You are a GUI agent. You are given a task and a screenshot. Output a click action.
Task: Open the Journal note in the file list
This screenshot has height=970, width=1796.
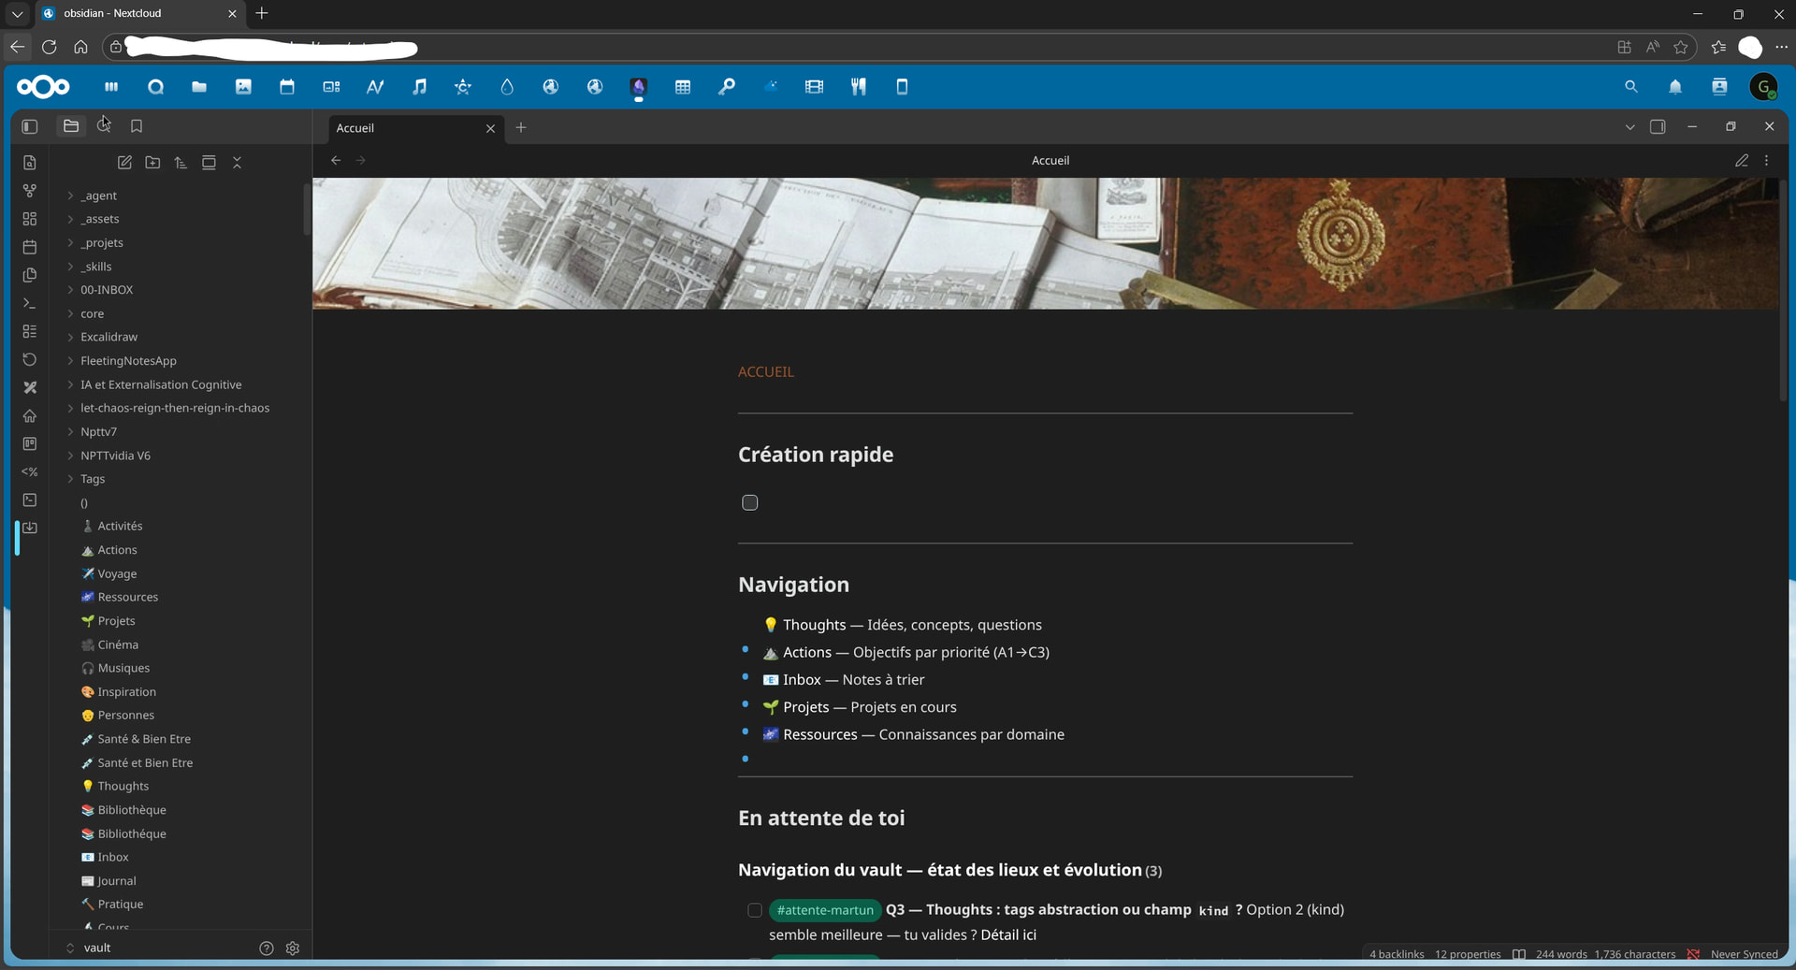point(117,881)
